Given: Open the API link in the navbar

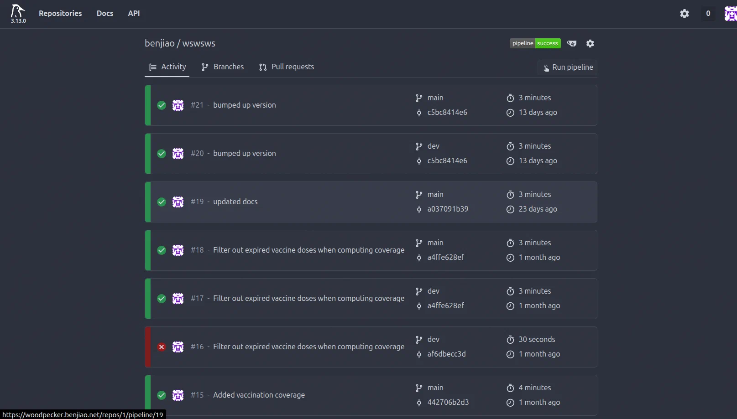Looking at the screenshot, I should [134, 14].
